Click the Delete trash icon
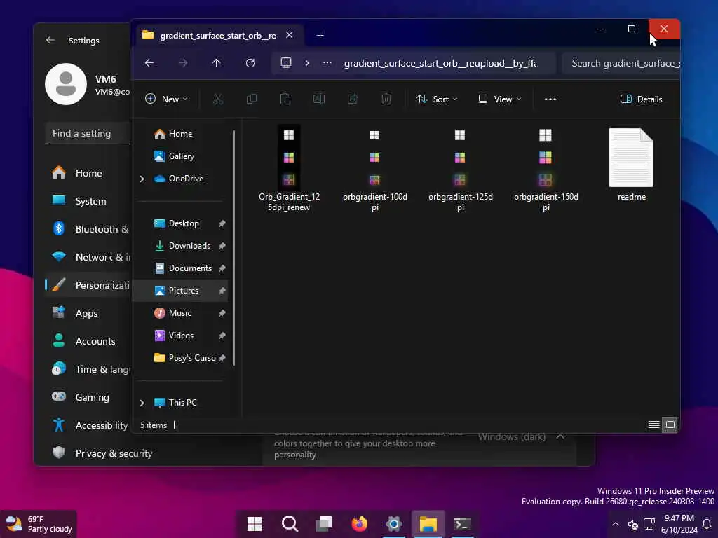The height and width of the screenshot is (538, 718). tap(386, 99)
